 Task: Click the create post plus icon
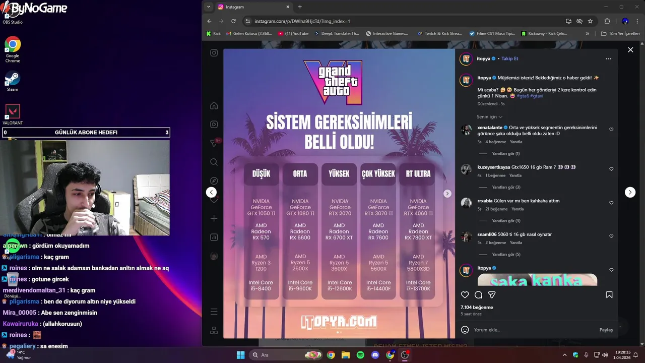(x=214, y=218)
